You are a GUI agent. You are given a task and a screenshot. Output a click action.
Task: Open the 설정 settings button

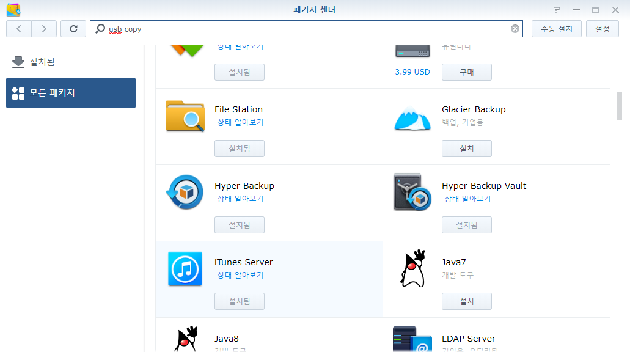coord(602,29)
